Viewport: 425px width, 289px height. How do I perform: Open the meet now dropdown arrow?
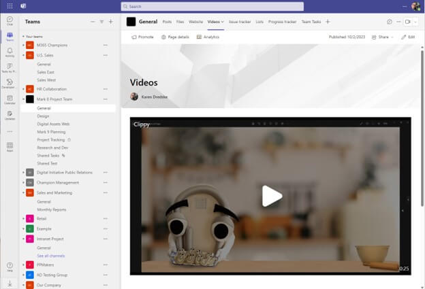[x=415, y=22]
